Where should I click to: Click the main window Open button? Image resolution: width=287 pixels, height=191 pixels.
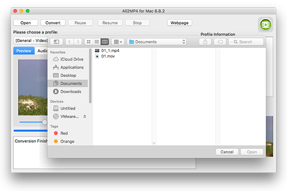(x=26, y=23)
